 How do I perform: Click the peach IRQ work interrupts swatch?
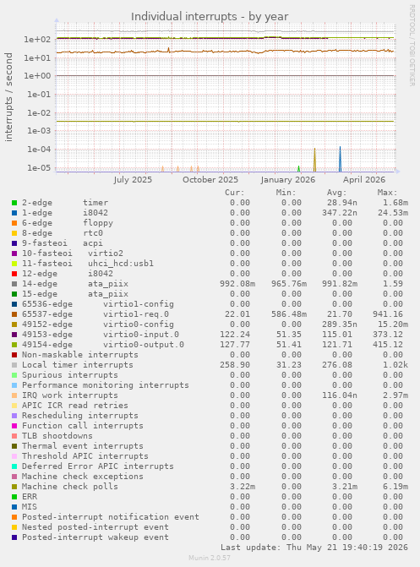point(14,395)
